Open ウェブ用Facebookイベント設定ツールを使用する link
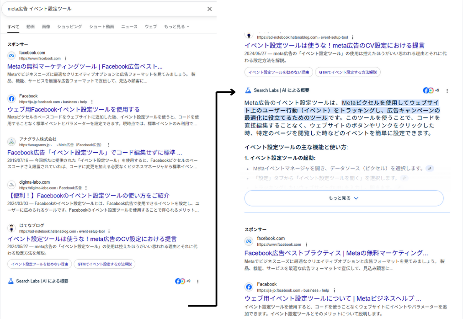 coord(74,110)
